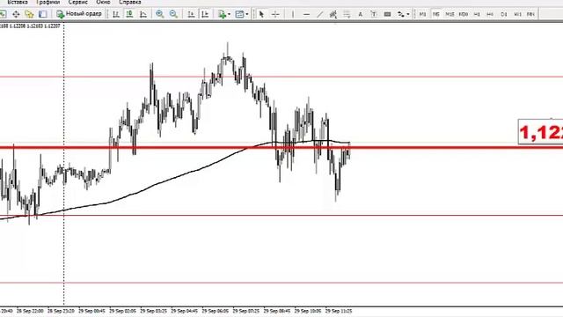Screen dimensions: 563x317
Task: Click the '28 Sep 22:00' time label
Action: tap(30, 311)
